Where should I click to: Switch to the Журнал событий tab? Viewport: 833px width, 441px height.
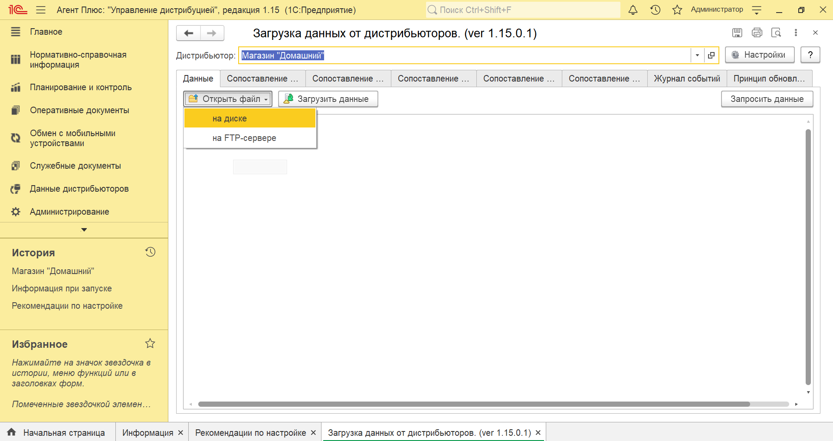point(687,78)
